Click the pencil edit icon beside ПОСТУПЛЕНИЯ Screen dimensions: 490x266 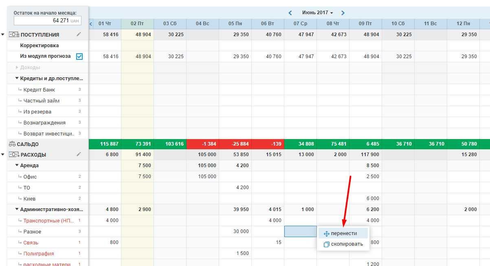79,35
